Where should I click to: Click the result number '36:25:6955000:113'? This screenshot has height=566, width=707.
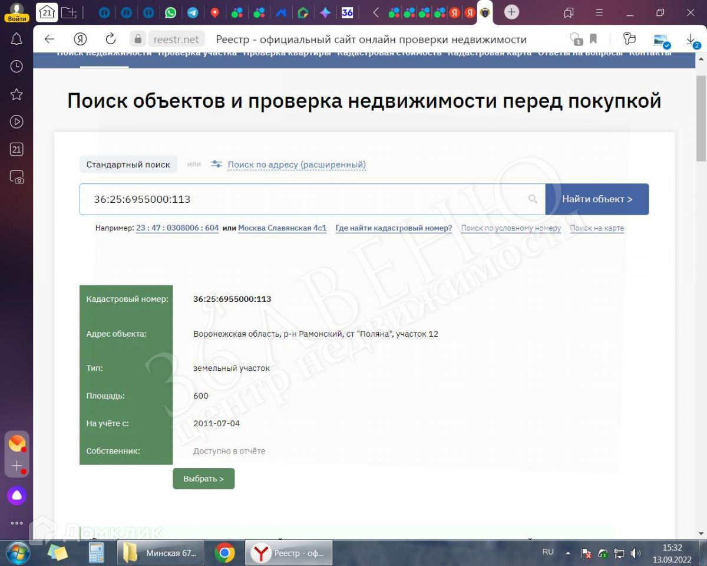(232, 299)
